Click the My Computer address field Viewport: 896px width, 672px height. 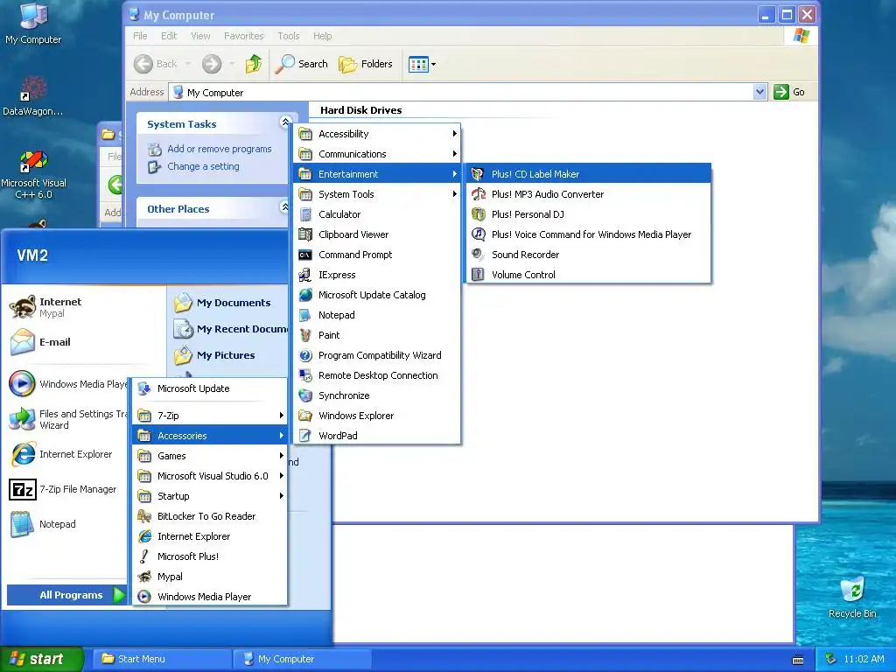[x=462, y=92]
